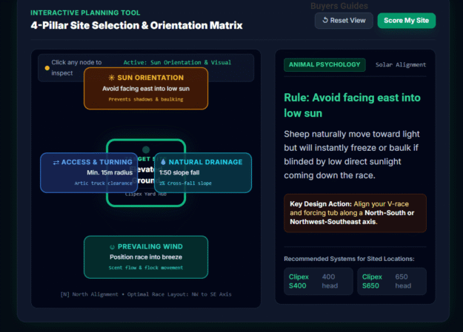
Task: Click the Solar Alignment label
Action: (401, 65)
